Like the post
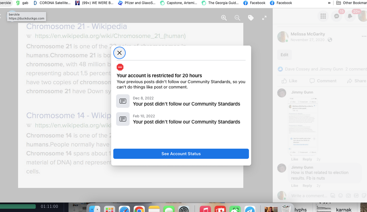Viewport: 367px width, 212px height. point(289,81)
